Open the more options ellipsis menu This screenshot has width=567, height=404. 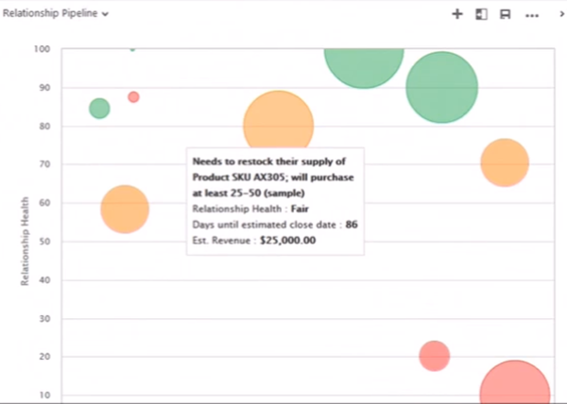[531, 15]
